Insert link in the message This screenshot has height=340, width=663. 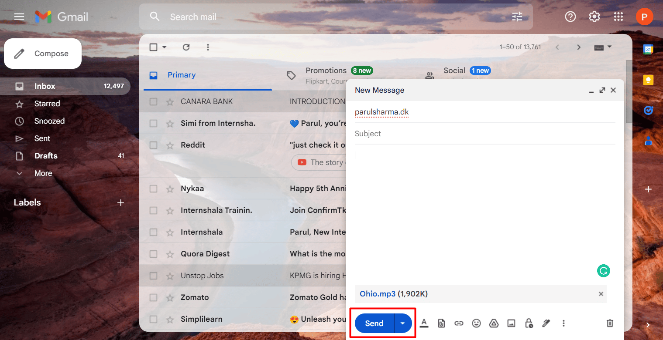coord(459,323)
